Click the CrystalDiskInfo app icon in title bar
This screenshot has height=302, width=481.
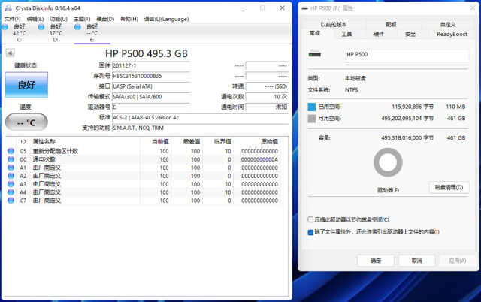(x=8, y=8)
